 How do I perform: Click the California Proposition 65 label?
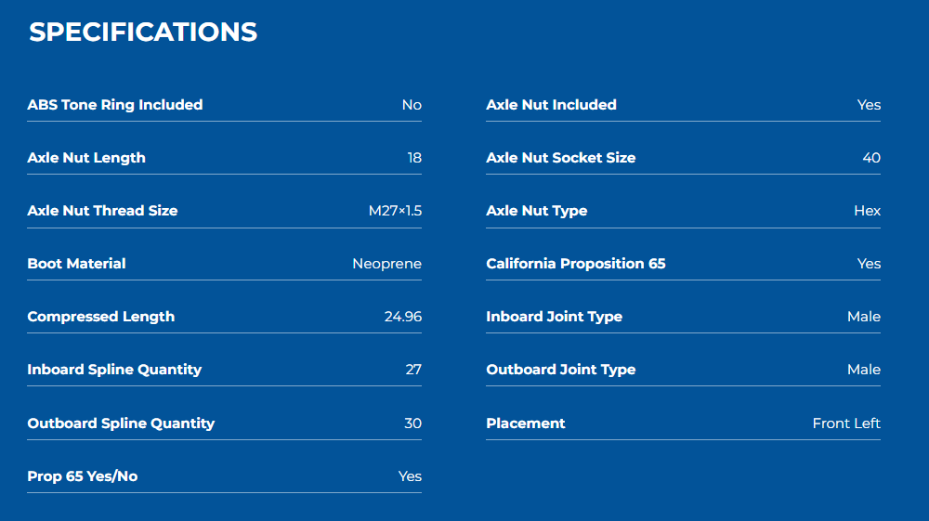(576, 264)
